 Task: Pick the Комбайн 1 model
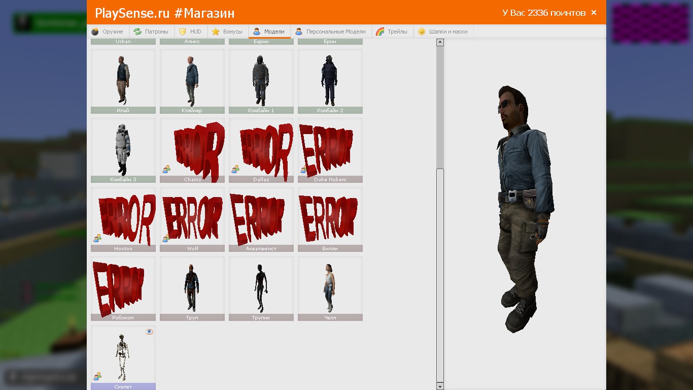pos(261,81)
